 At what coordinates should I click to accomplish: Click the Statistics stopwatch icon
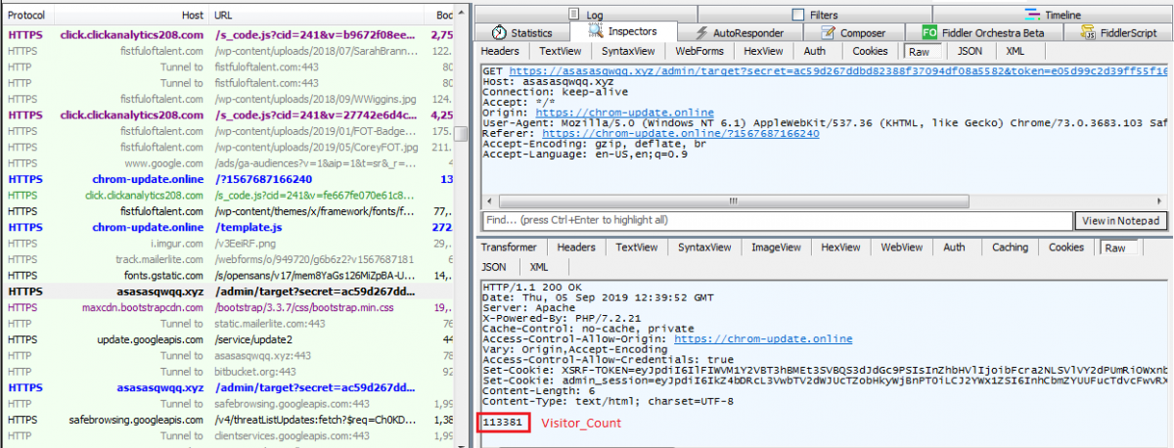click(x=499, y=32)
